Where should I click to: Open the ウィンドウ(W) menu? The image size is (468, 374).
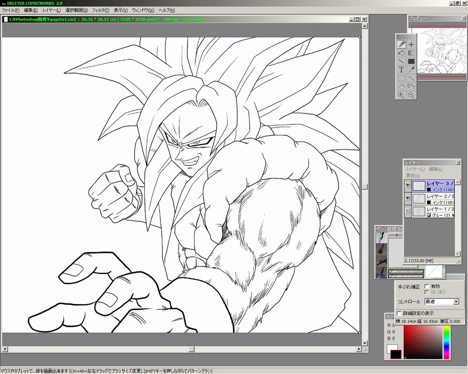(143, 10)
